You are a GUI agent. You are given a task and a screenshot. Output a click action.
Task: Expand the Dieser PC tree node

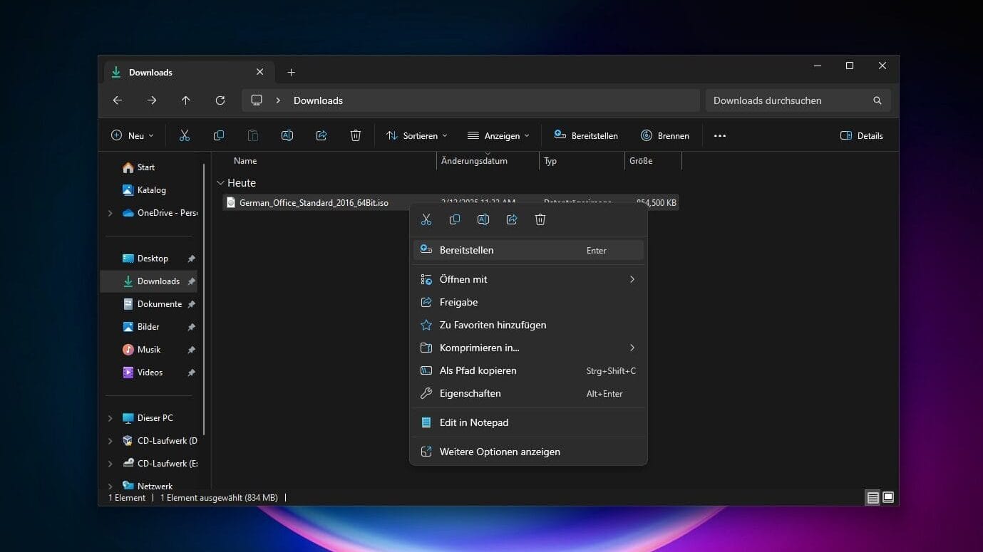point(110,418)
